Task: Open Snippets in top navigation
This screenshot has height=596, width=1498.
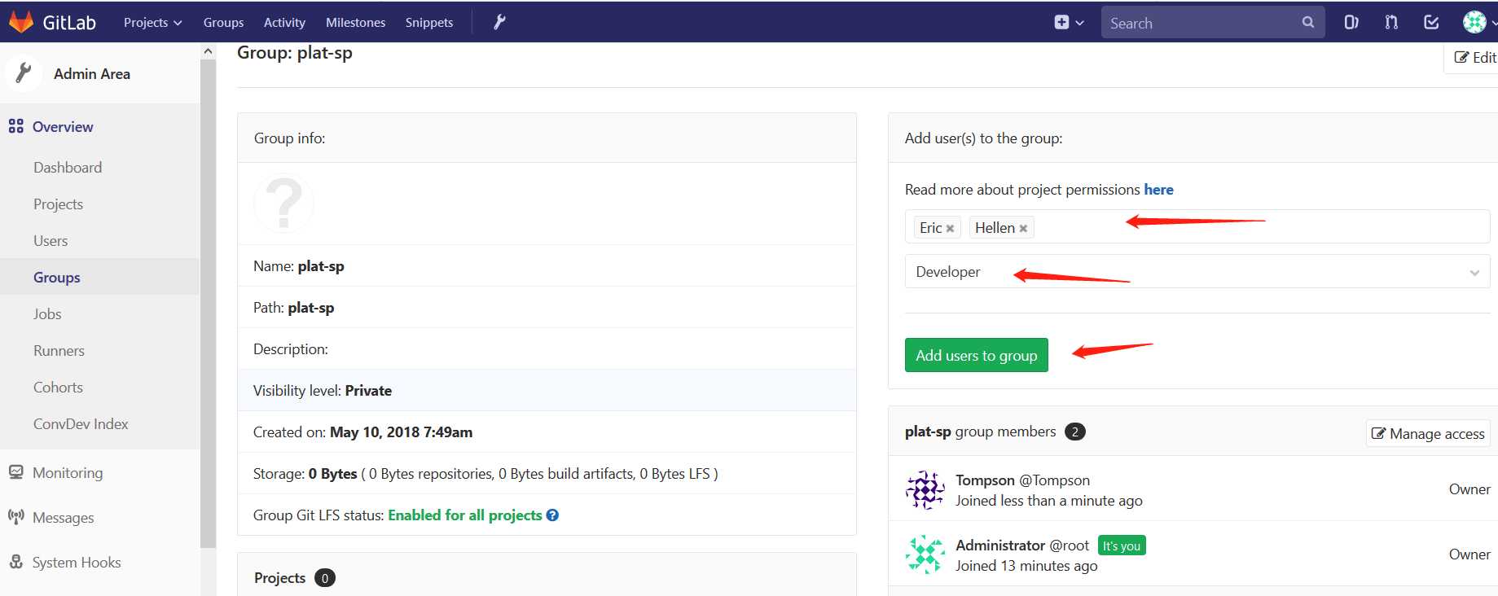Action: click(x=428, y=22)
